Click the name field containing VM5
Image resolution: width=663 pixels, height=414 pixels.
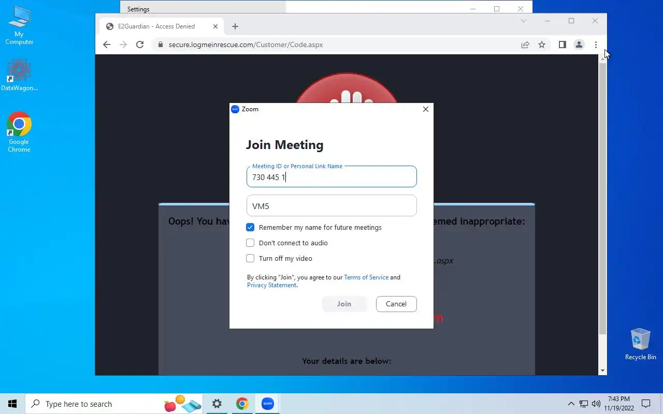[331, 206]
